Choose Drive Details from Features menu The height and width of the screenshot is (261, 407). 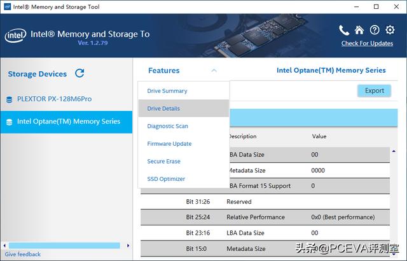pos(184,109)
